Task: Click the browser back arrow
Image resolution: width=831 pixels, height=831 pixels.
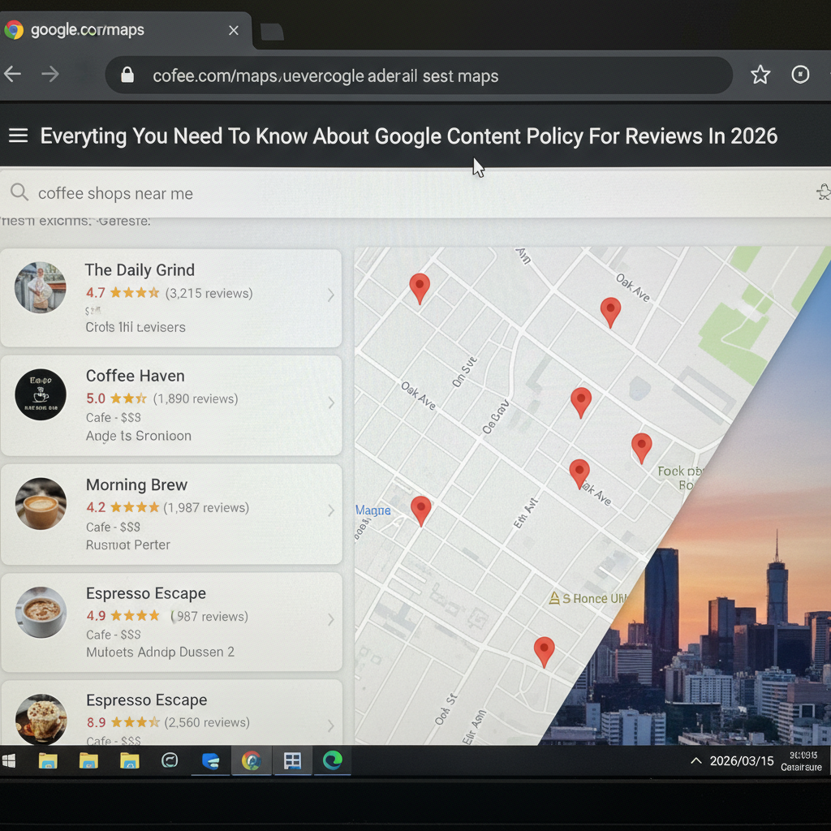Action: tap(12, 74)
